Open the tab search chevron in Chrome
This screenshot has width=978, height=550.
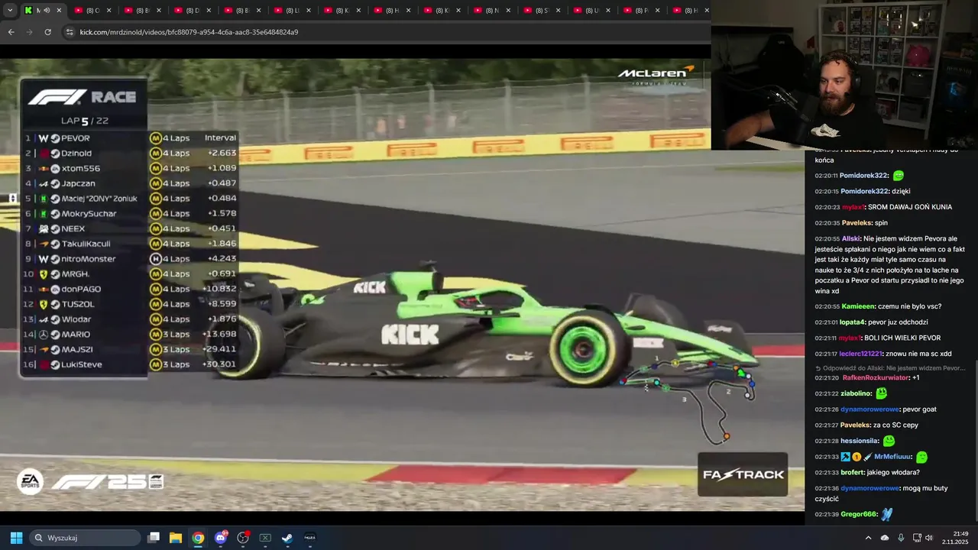pyautogui.click(x=11, y=10)
